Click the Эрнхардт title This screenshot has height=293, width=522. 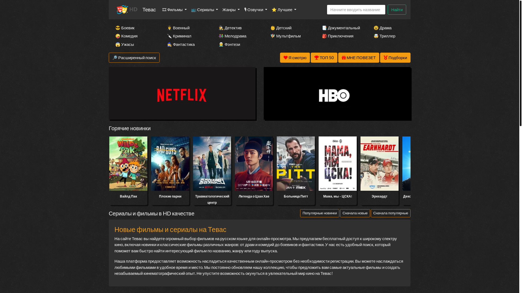click(x=380, y=196)
